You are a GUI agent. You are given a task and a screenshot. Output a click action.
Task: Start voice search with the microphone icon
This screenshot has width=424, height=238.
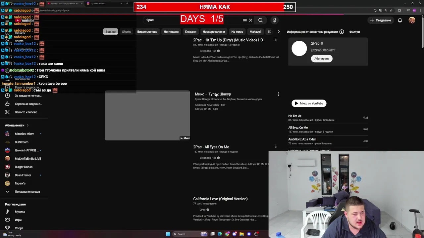click(x=274, y=20)
